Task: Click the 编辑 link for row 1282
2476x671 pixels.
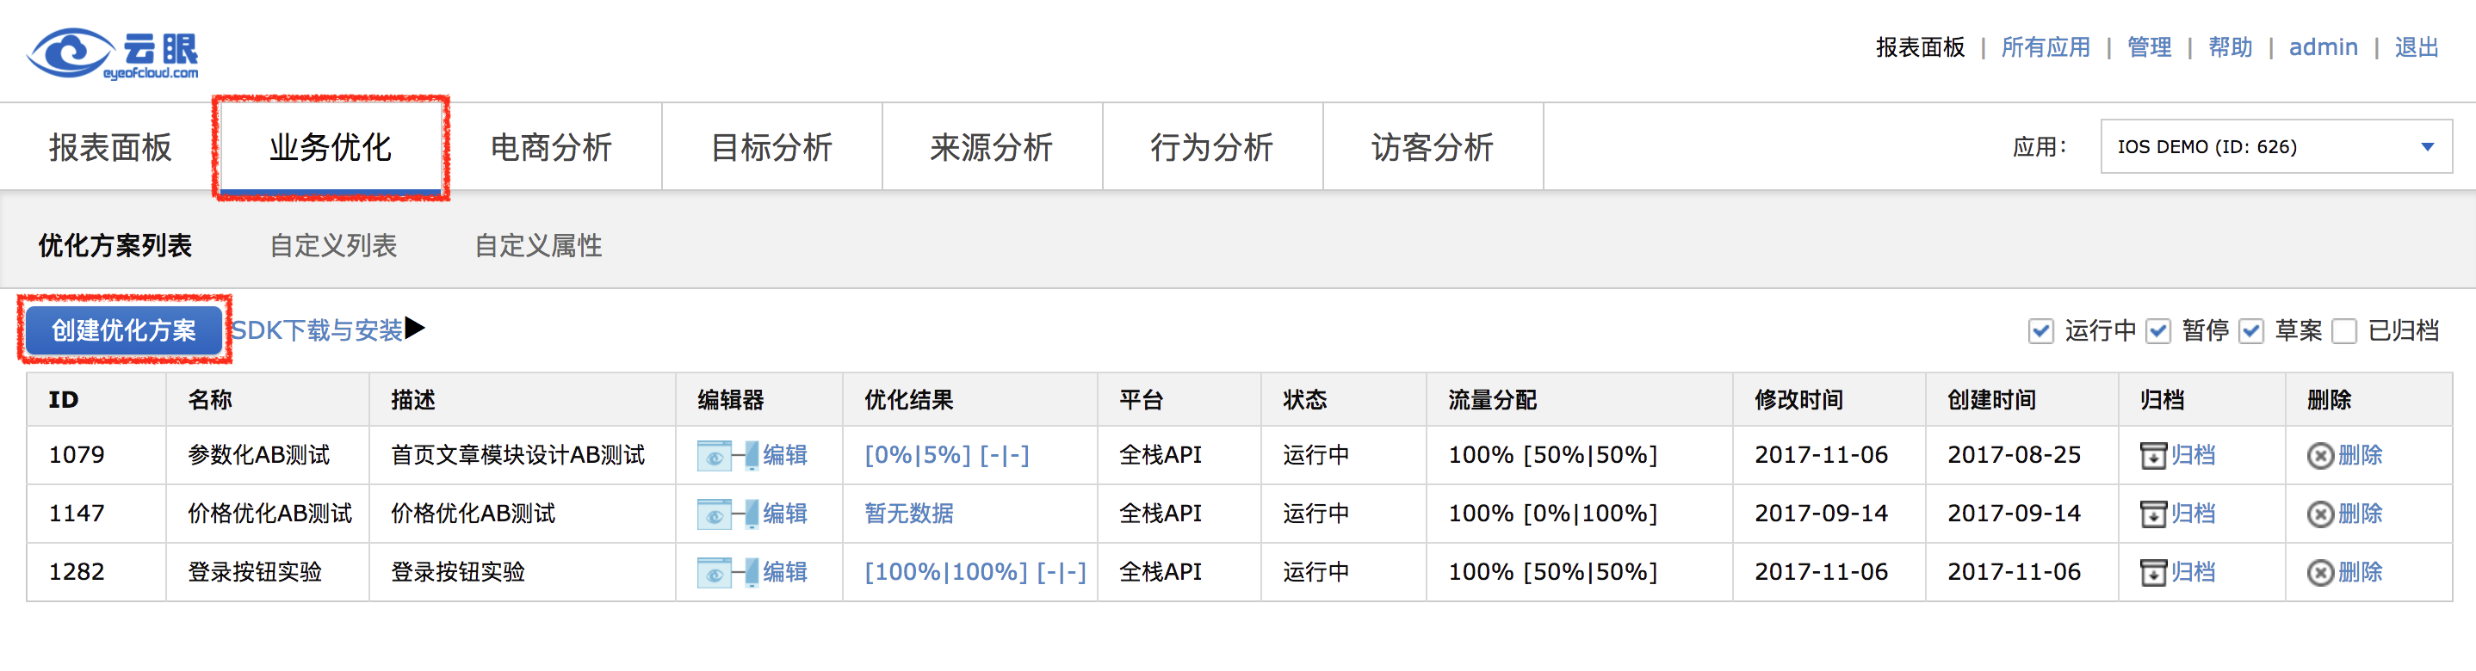Action: pos(785,573)
